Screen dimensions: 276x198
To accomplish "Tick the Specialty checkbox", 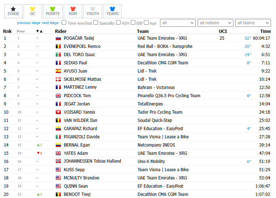I will click(x=96, y=23).
